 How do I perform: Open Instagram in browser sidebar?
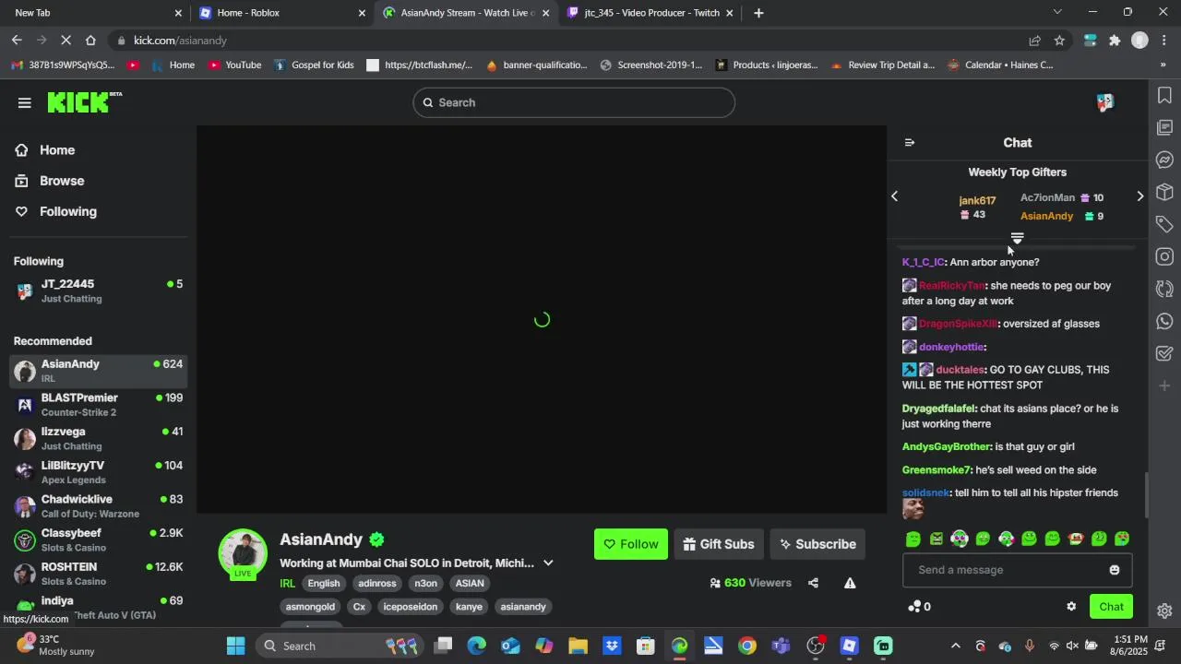pyautogui.click(x=1164, y=257)
